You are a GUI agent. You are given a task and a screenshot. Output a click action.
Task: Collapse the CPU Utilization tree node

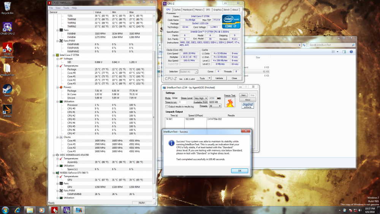click(x=57, y=101)
